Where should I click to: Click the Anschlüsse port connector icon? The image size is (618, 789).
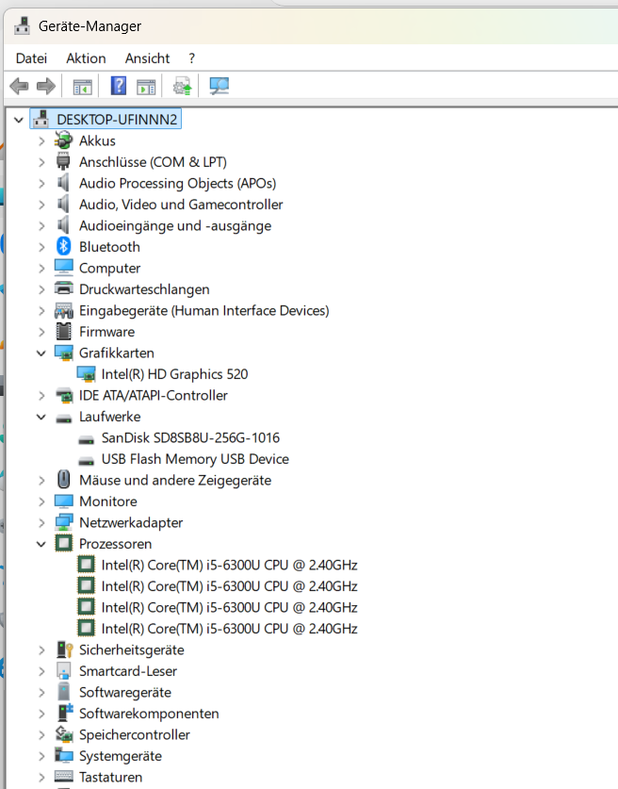click(63, 161)
